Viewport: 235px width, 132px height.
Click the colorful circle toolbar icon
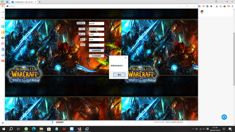(x=229, y=6)
